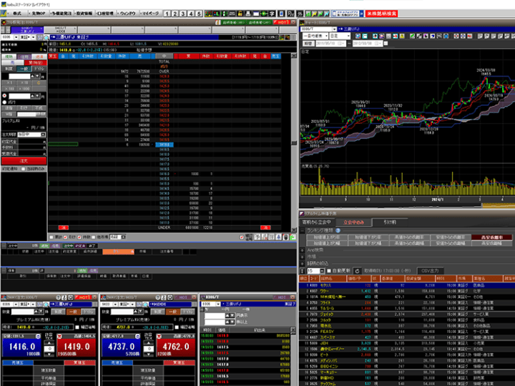Open the row count 15 dropdown
The image size is (515, 386).
[x=322, y=271]
